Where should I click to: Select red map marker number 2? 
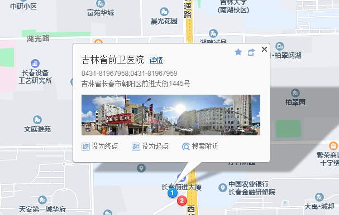[x=182, y=201]
